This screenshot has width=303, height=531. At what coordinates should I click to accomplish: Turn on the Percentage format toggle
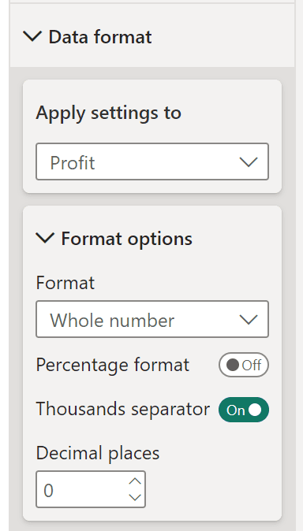click(244, 365)
